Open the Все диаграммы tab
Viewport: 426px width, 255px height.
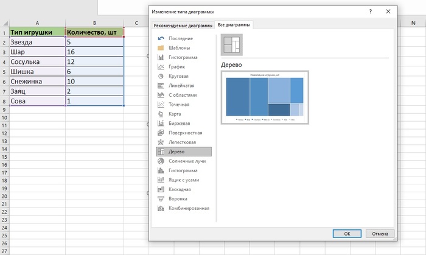click(234, 25)
